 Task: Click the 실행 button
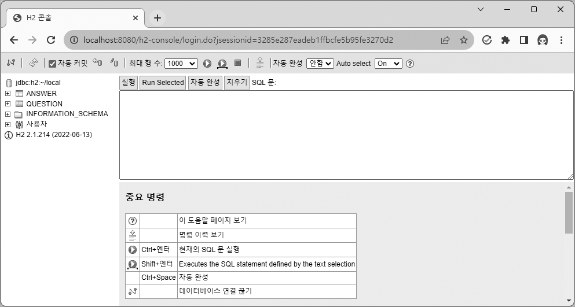click(x=129, y=83)
